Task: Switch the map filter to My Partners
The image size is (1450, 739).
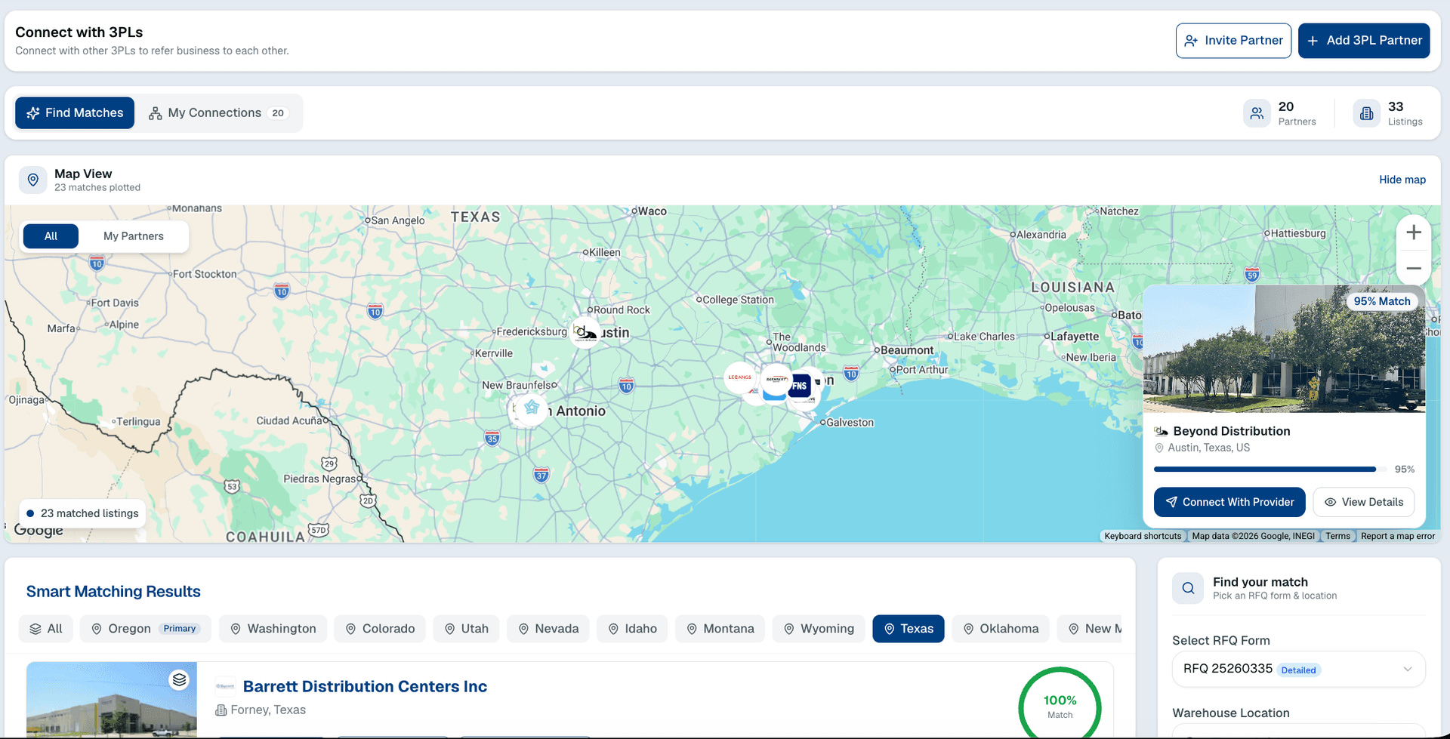Action: tap(133, 236)
